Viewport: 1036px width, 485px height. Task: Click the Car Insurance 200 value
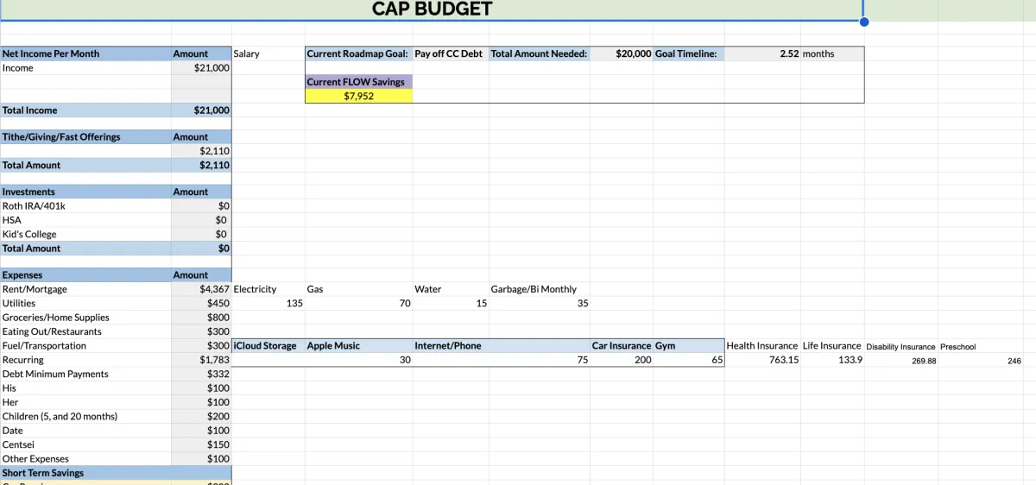coord(622,360)
